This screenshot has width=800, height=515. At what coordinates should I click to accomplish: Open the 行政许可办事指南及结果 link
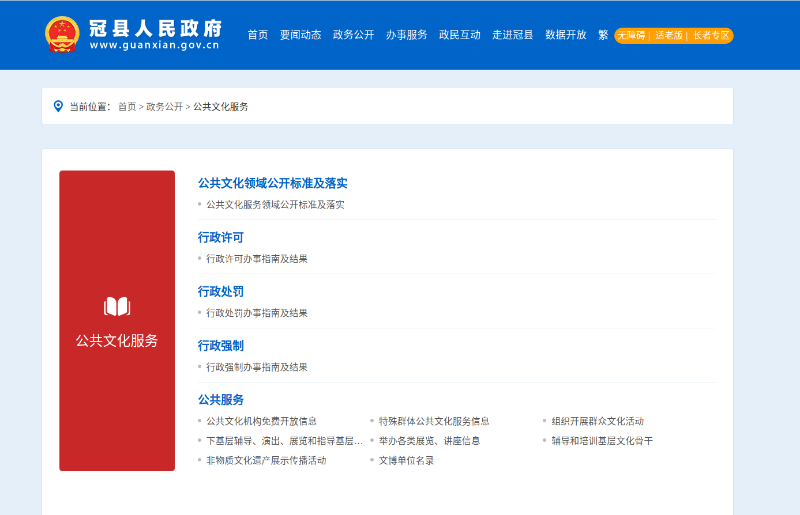257,259
